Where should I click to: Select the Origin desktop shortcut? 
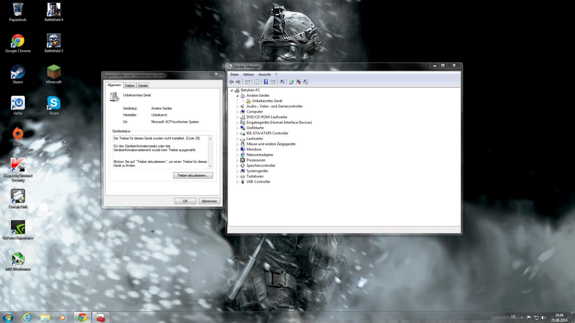coord(18,137)
